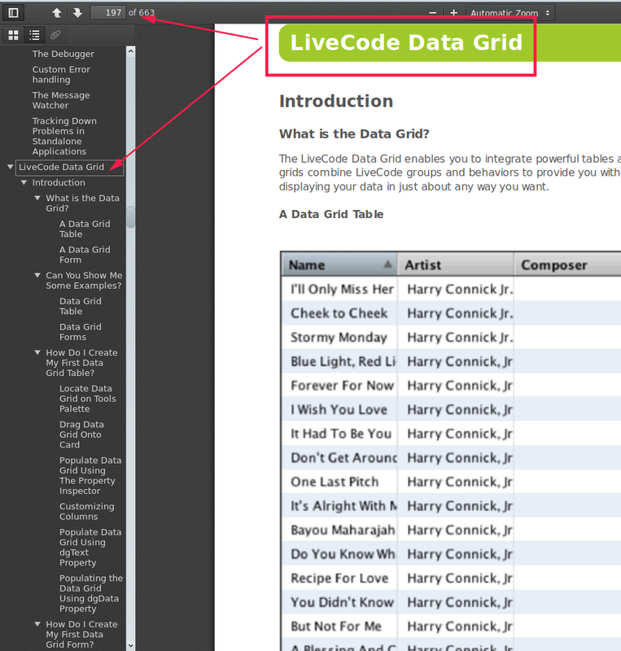621x651 pixels.
Task: Go to next page with down arrow
Action: click(x=77, y=13)
